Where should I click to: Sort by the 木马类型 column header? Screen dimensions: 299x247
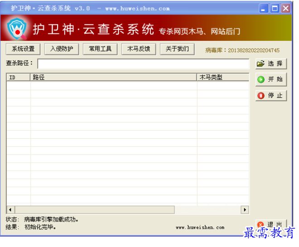(x=223, y=77)
